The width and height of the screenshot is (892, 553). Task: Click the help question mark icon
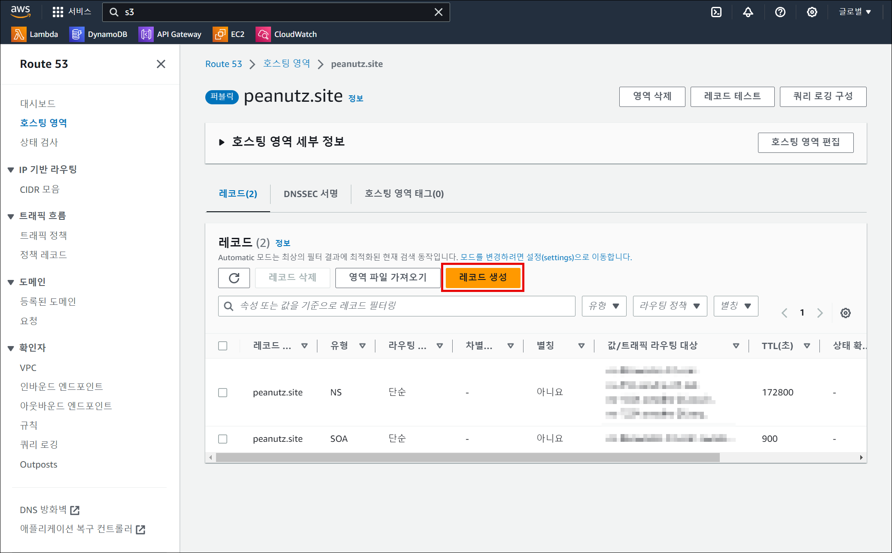tap(780, 12)
